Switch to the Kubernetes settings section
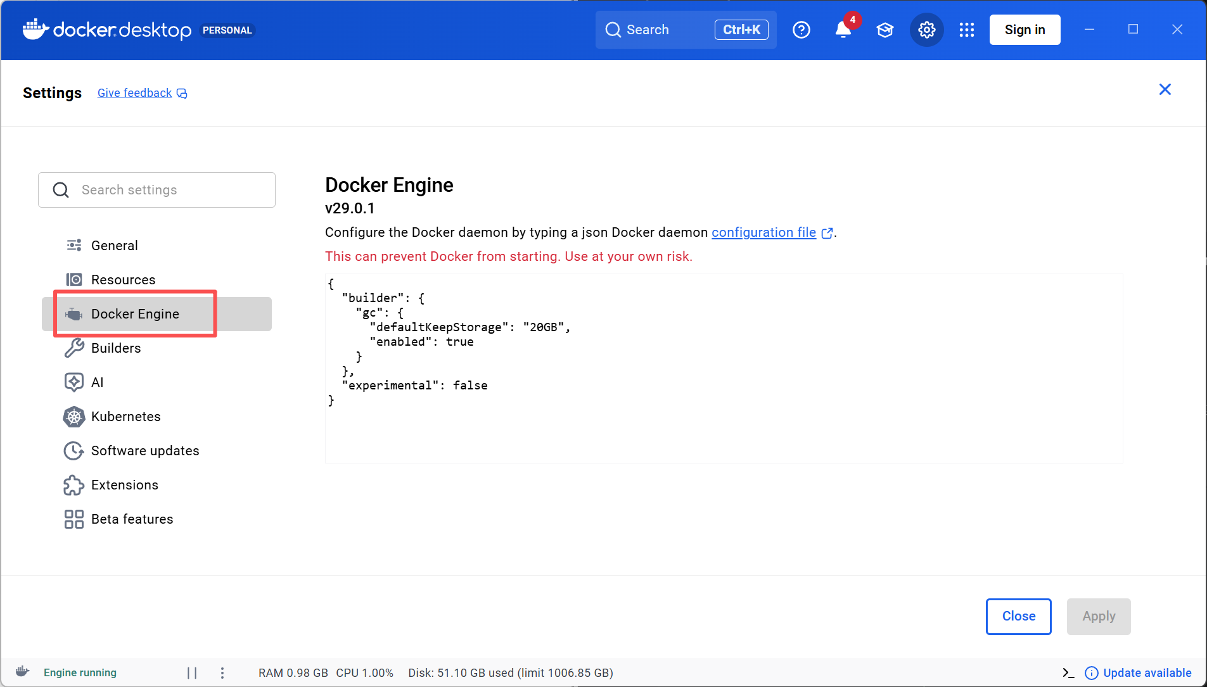The image size is (1207, 687). point(157,416)
